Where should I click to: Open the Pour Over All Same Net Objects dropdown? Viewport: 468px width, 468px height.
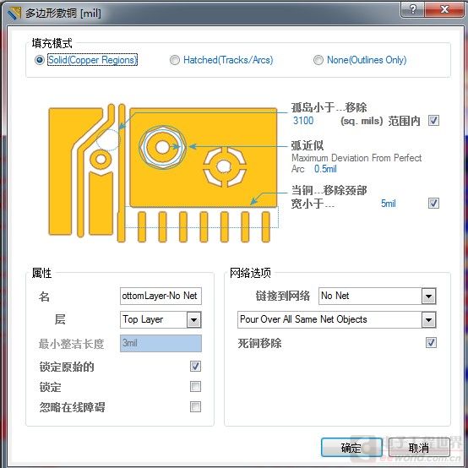tap(429, 320)
